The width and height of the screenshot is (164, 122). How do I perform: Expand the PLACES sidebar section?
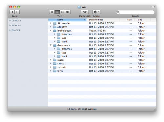pos(10,30)
